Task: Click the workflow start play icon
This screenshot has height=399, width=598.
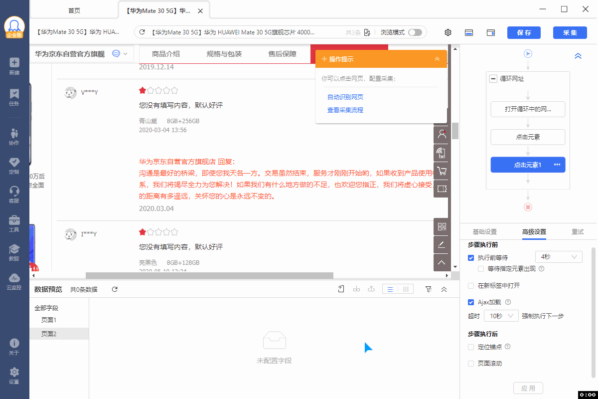Action: (528, 53)
